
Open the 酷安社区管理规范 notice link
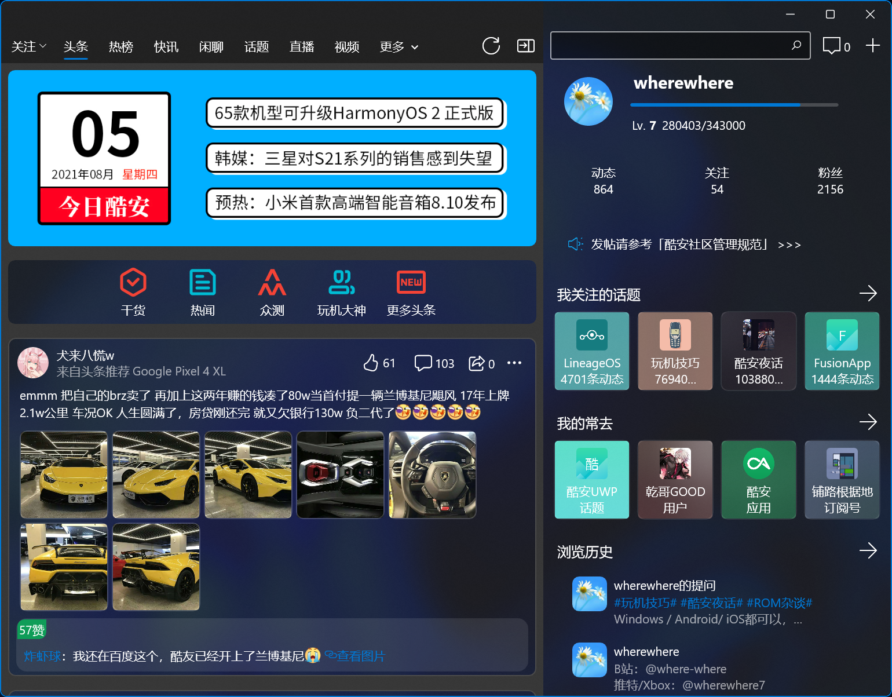[696, 245]
